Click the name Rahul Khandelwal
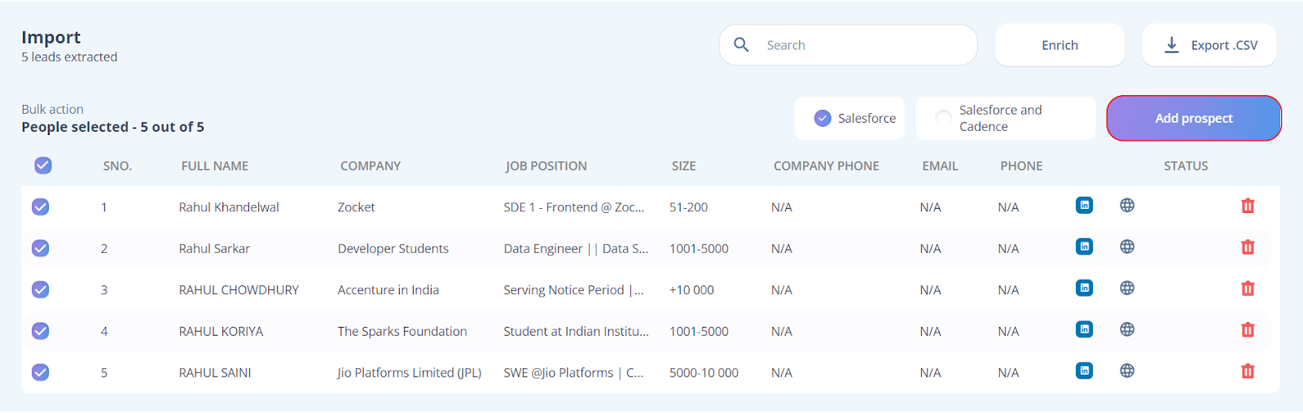 coord(229,207)
